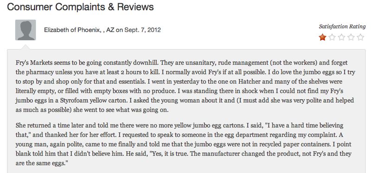Click the phrase 'recycled paper containers'
The width and height of the screenshot is (371, 173).
296,144
